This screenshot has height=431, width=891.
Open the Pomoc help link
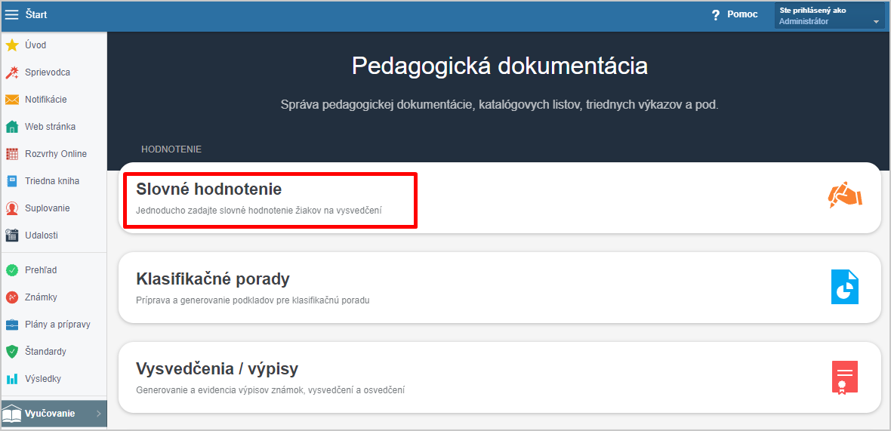(x=735, y=15)
